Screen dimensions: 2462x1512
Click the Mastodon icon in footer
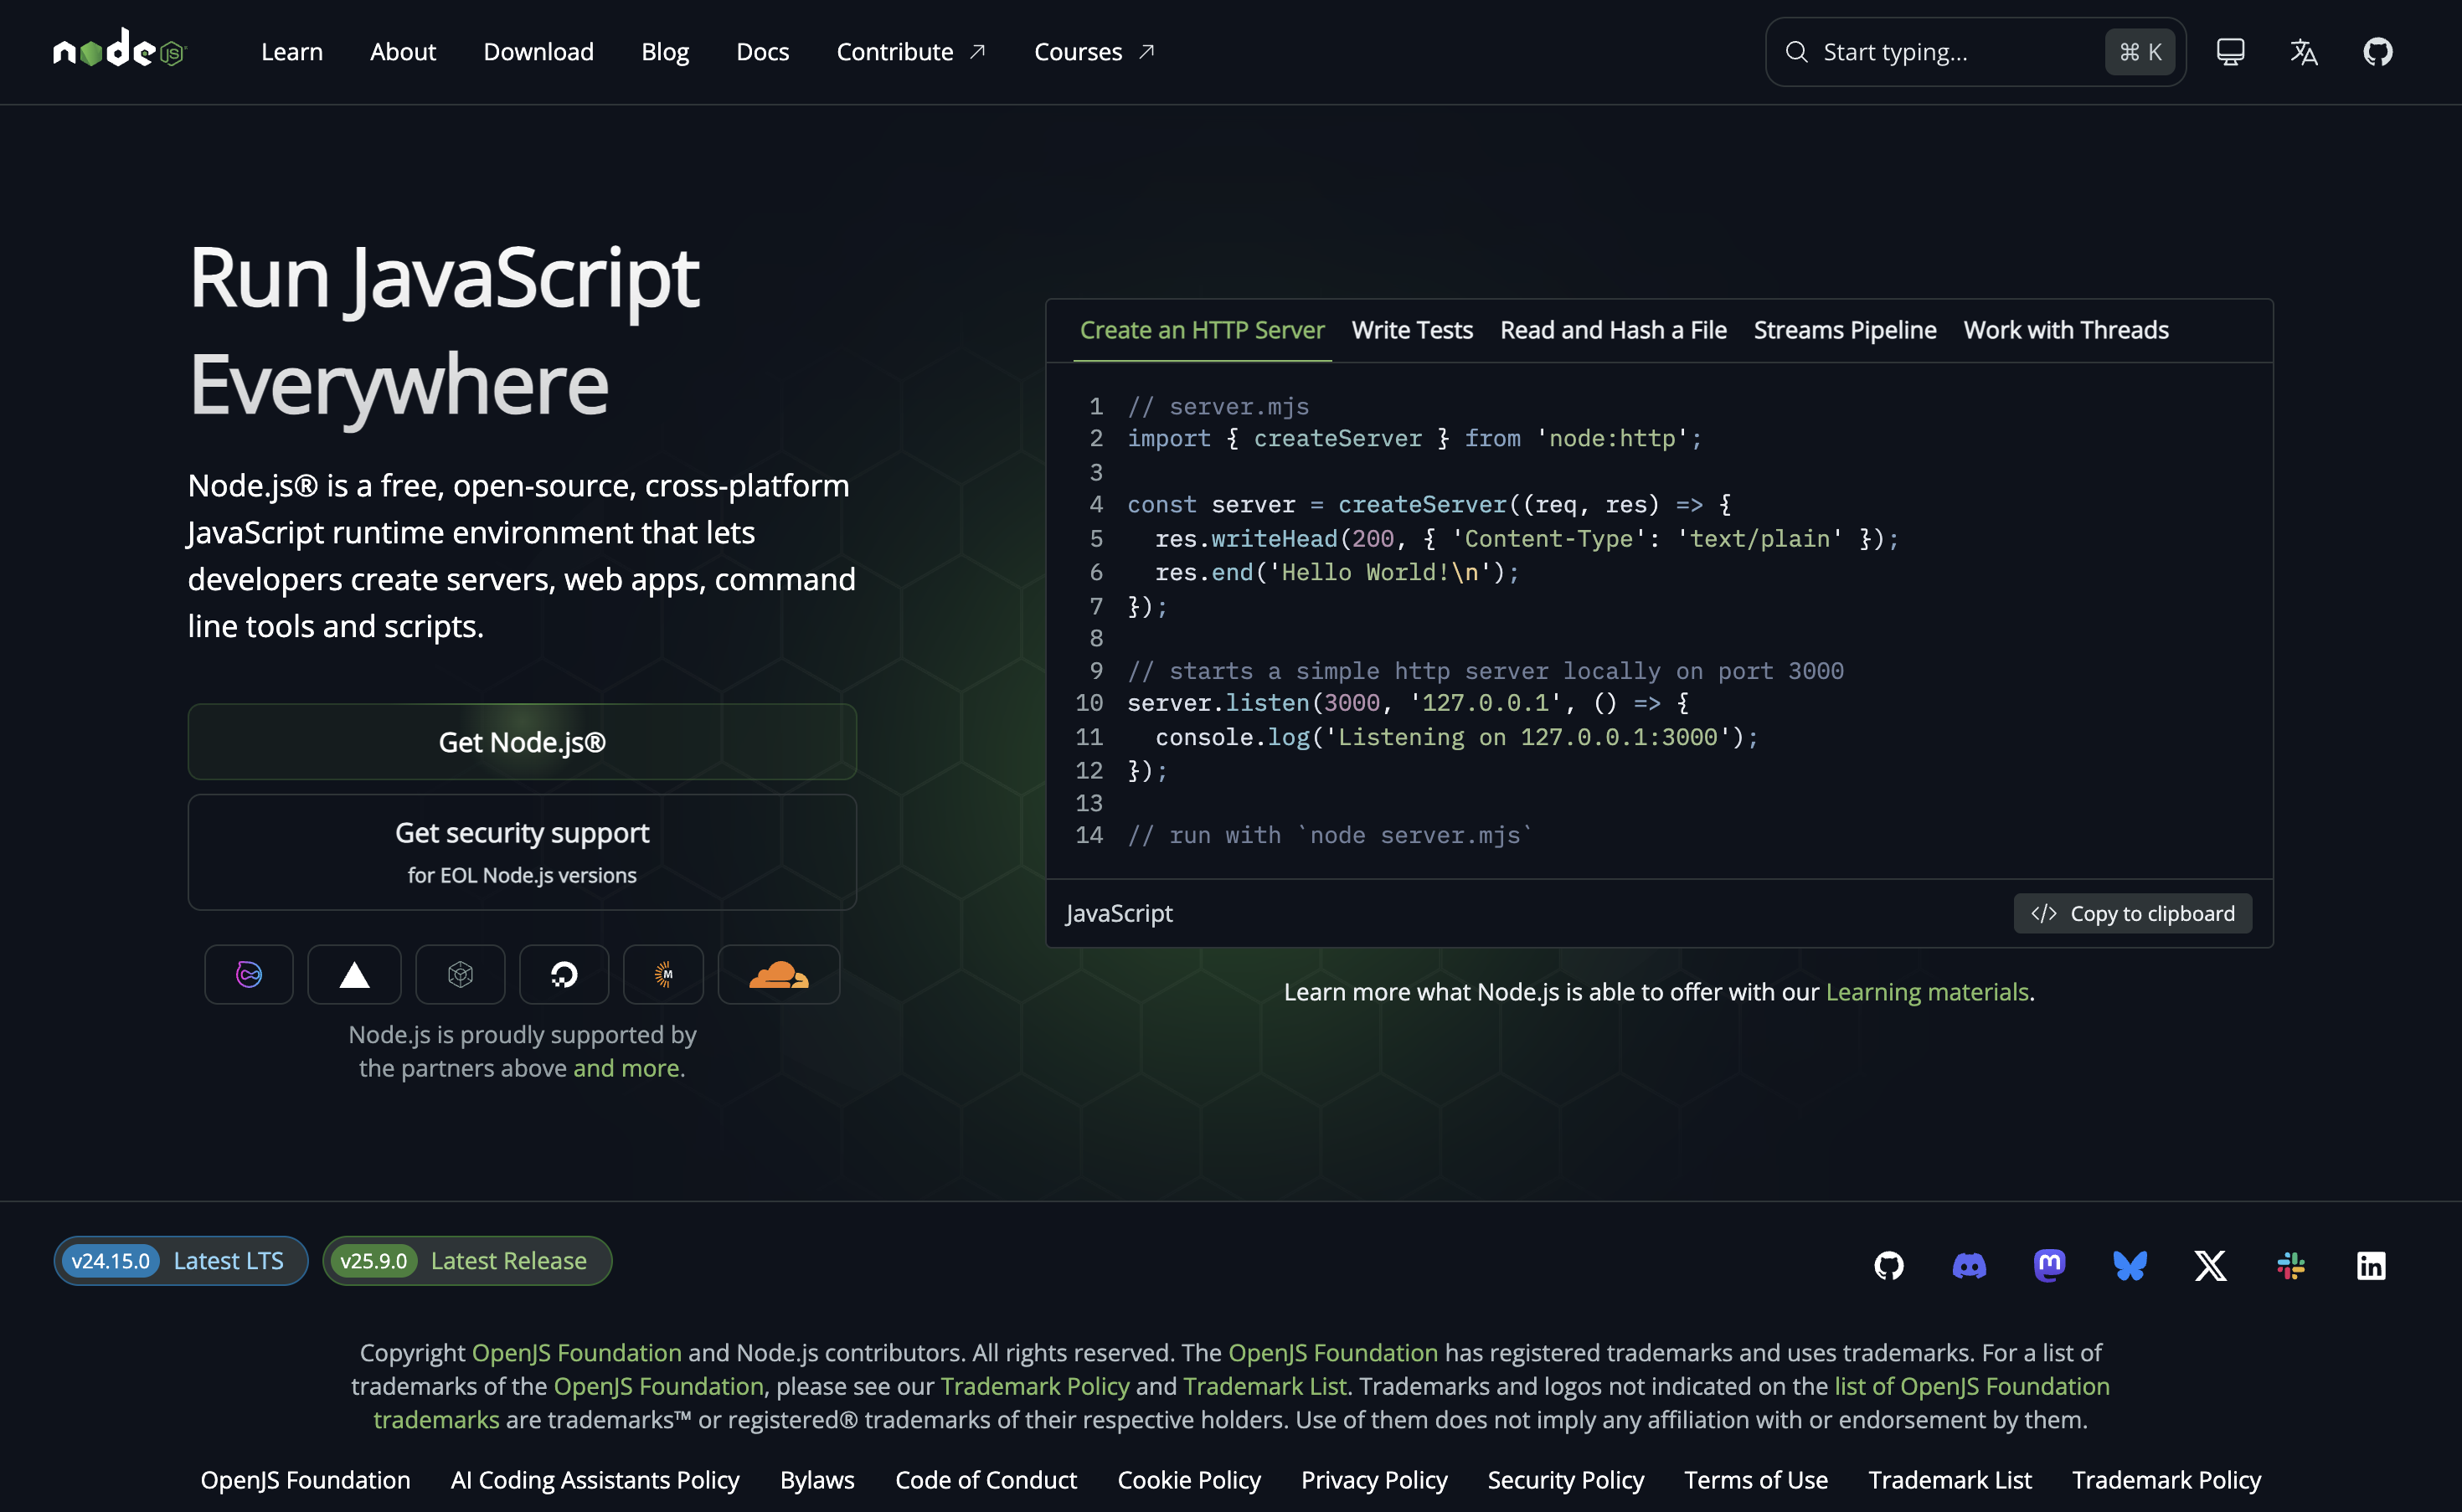2049,1264
